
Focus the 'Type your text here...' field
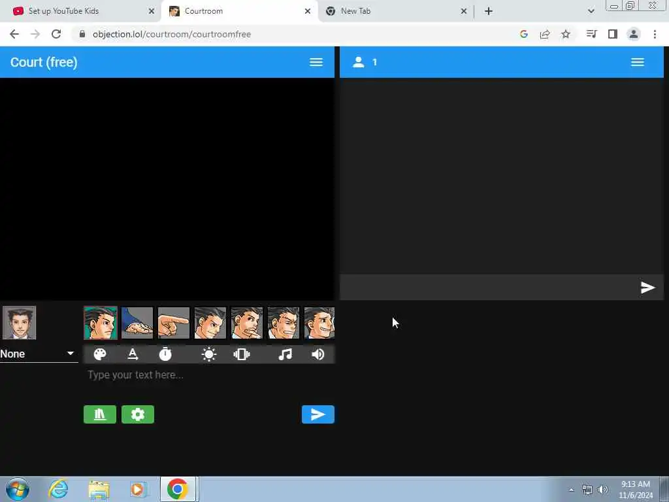pyautogui.click(x=209, y=375)
